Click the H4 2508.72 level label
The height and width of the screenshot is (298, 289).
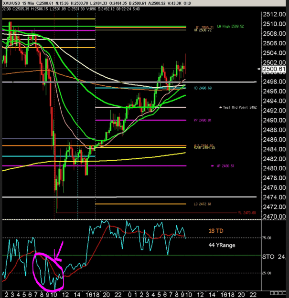(x=203, y=30)
